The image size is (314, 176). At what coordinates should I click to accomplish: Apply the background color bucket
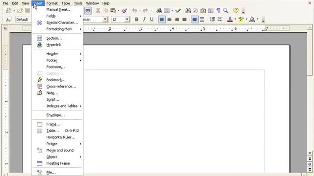(252, 20)
